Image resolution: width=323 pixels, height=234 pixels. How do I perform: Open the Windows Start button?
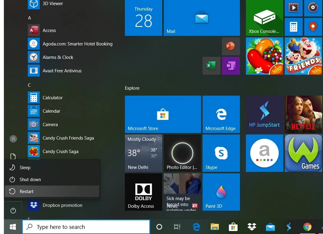(x=13, y=227)
